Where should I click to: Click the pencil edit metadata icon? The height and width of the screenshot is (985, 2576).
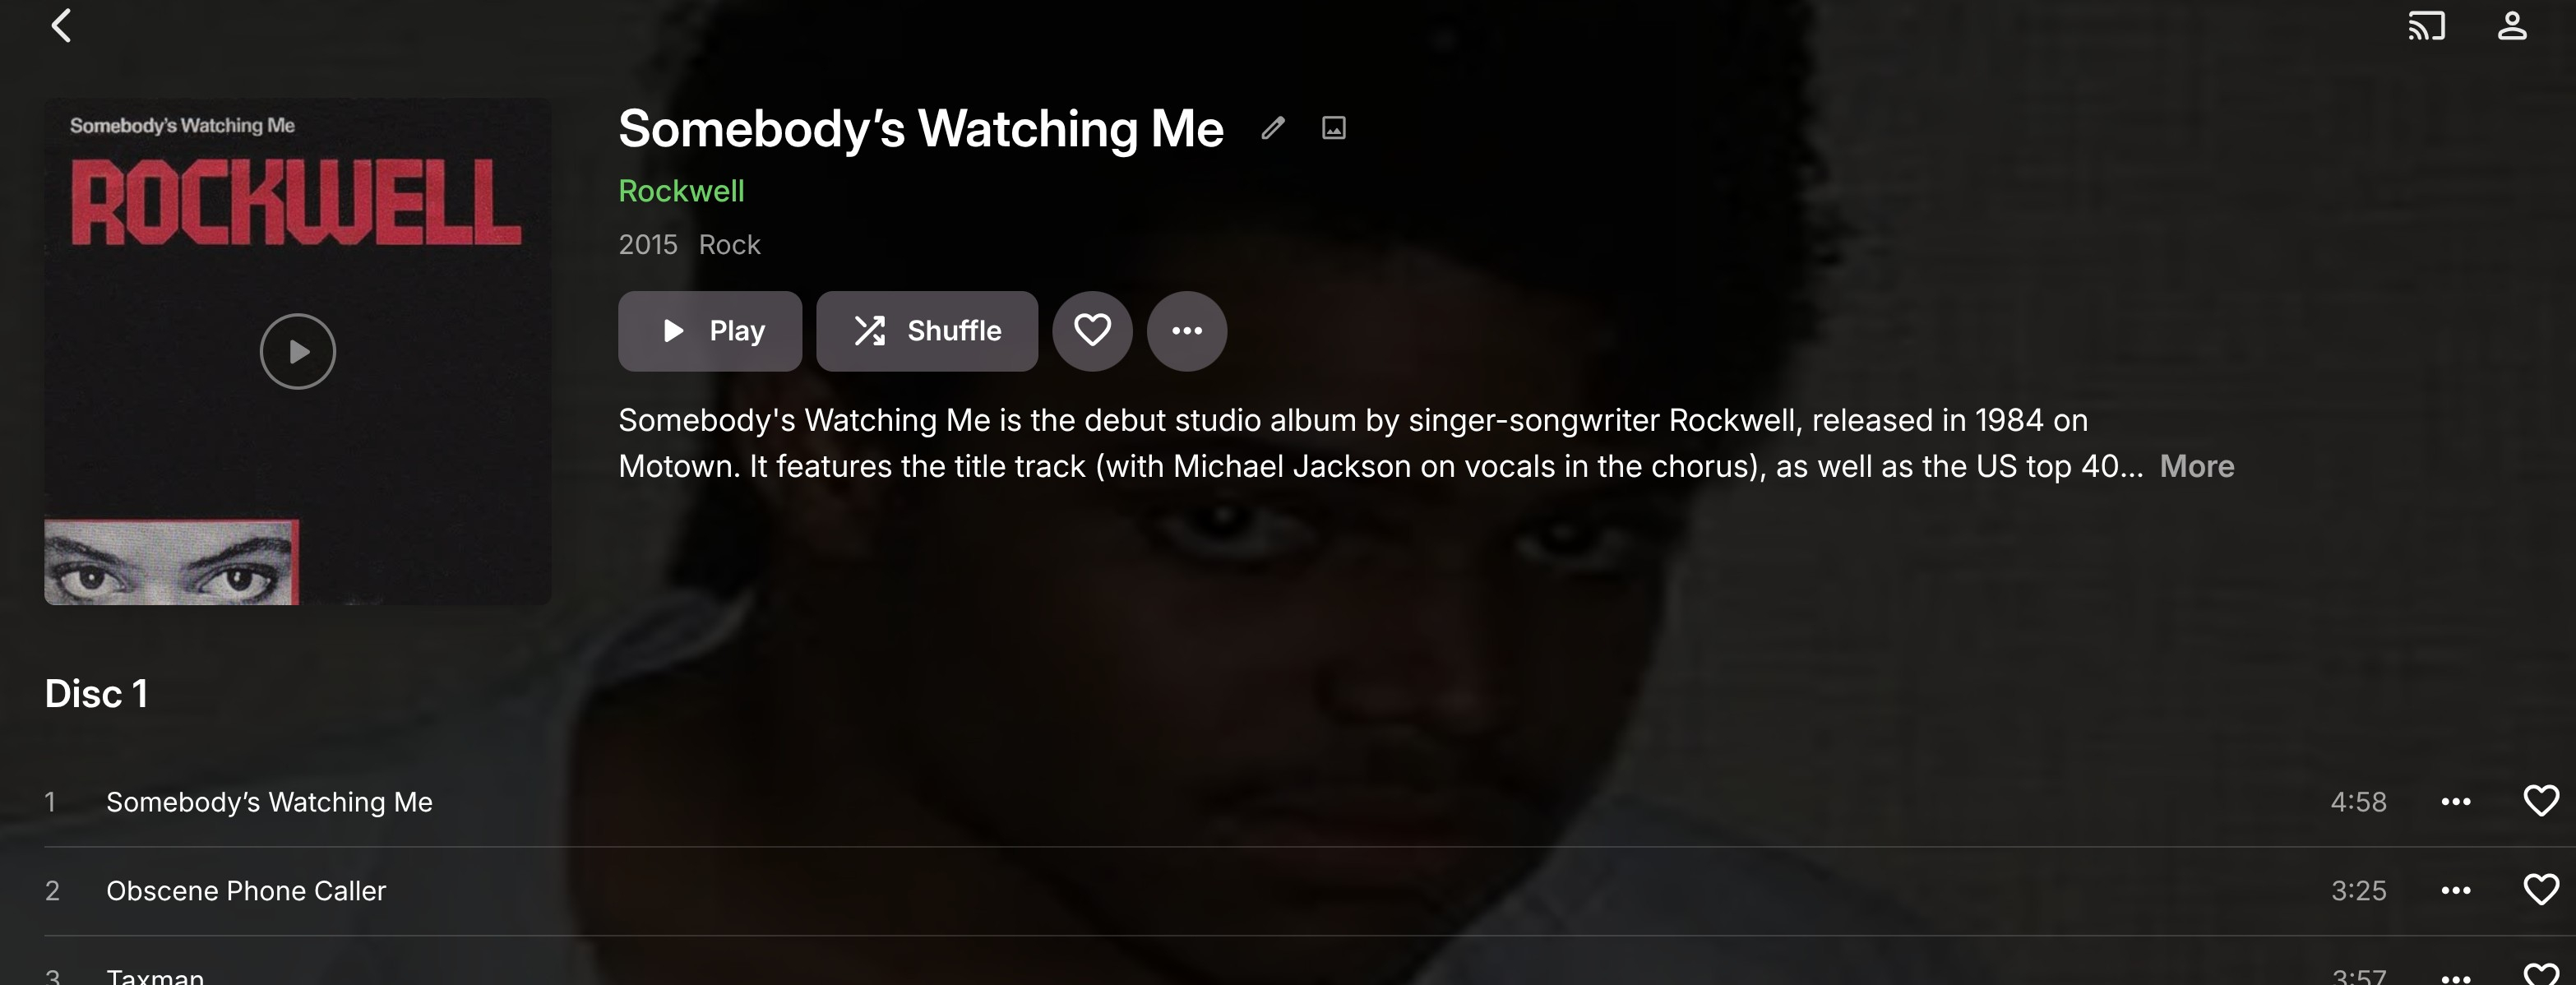1272,128
